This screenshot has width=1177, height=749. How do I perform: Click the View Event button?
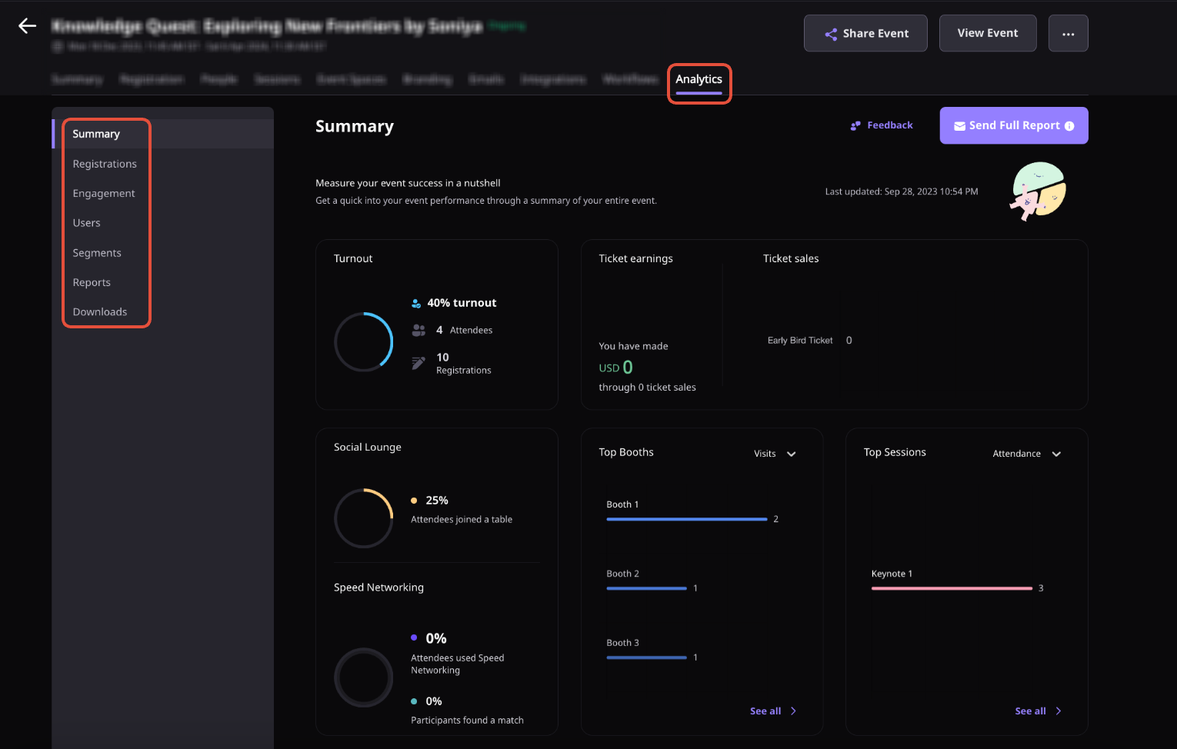pos(987,33)
